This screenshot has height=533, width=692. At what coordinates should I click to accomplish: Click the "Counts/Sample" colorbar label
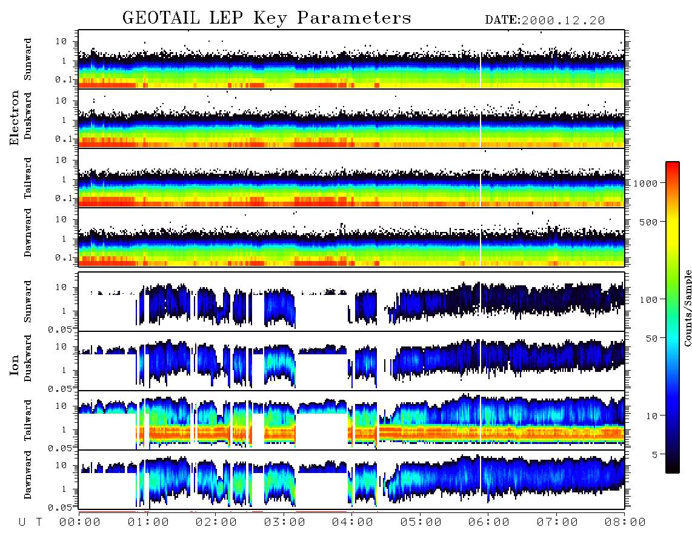click(x=688, y=308)
